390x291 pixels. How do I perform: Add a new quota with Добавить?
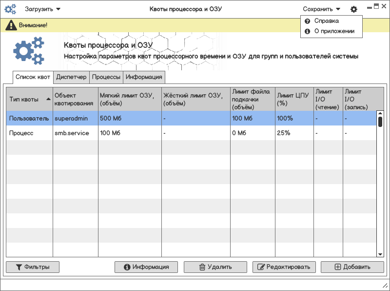coord(352,267)
